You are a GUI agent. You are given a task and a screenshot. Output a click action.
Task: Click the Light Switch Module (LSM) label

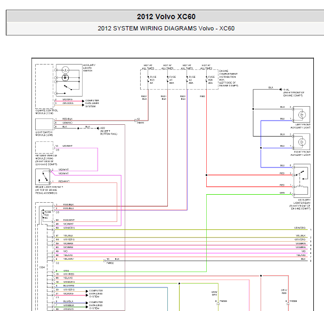44,133
